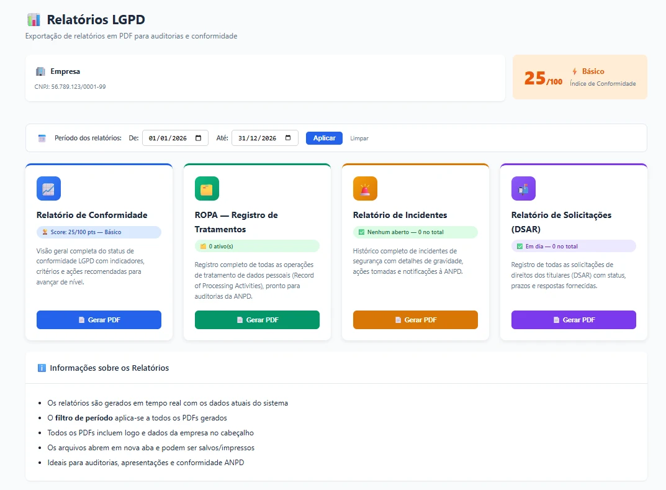Click the building icon next to Empresa
This screenshot has height=490, width=666.
[40, 71]
